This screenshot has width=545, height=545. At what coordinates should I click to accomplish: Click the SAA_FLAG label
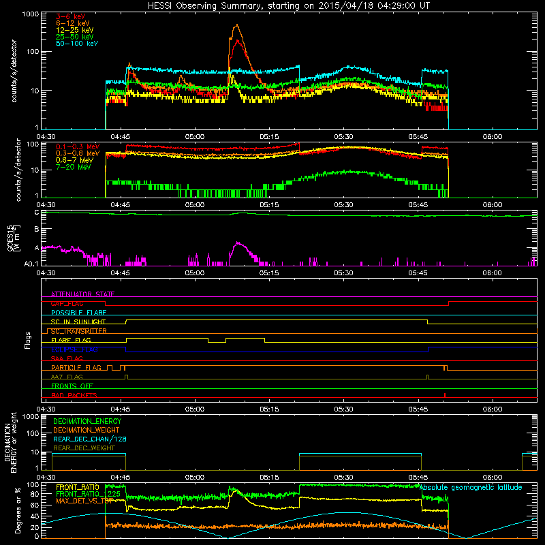[67, 358]
